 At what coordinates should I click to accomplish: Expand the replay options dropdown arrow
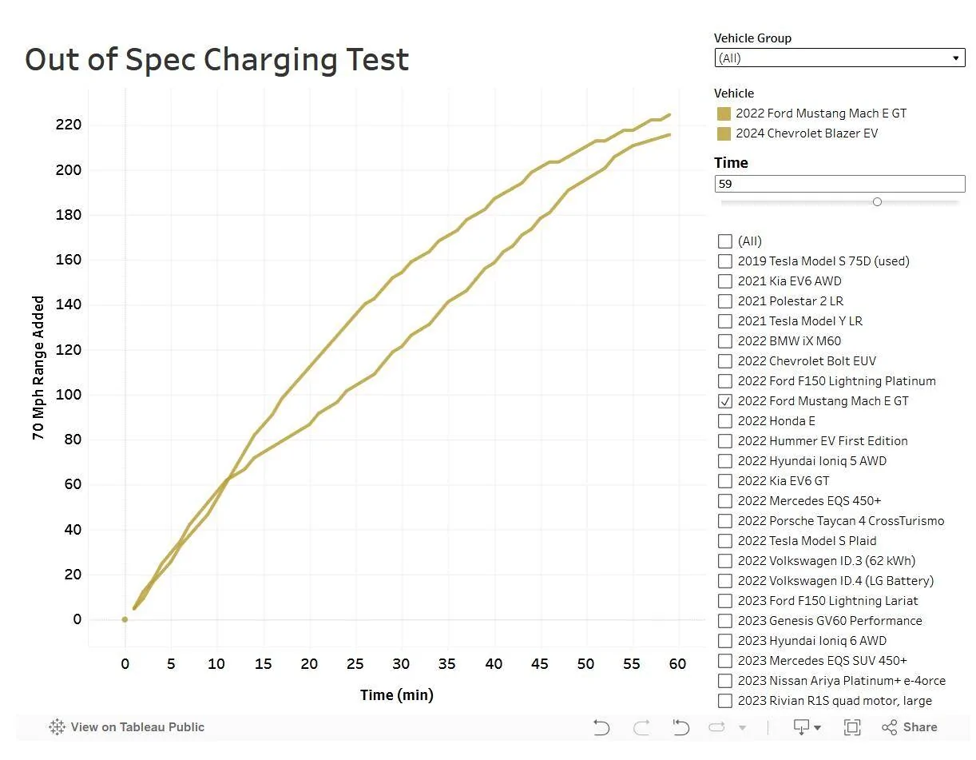point(742,728)
